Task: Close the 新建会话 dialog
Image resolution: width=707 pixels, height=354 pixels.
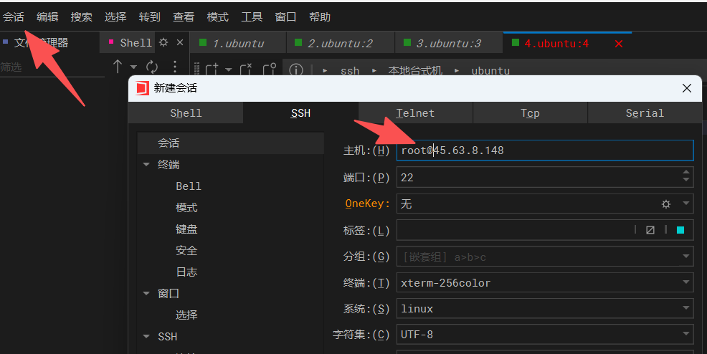Action: coord(687,88)
